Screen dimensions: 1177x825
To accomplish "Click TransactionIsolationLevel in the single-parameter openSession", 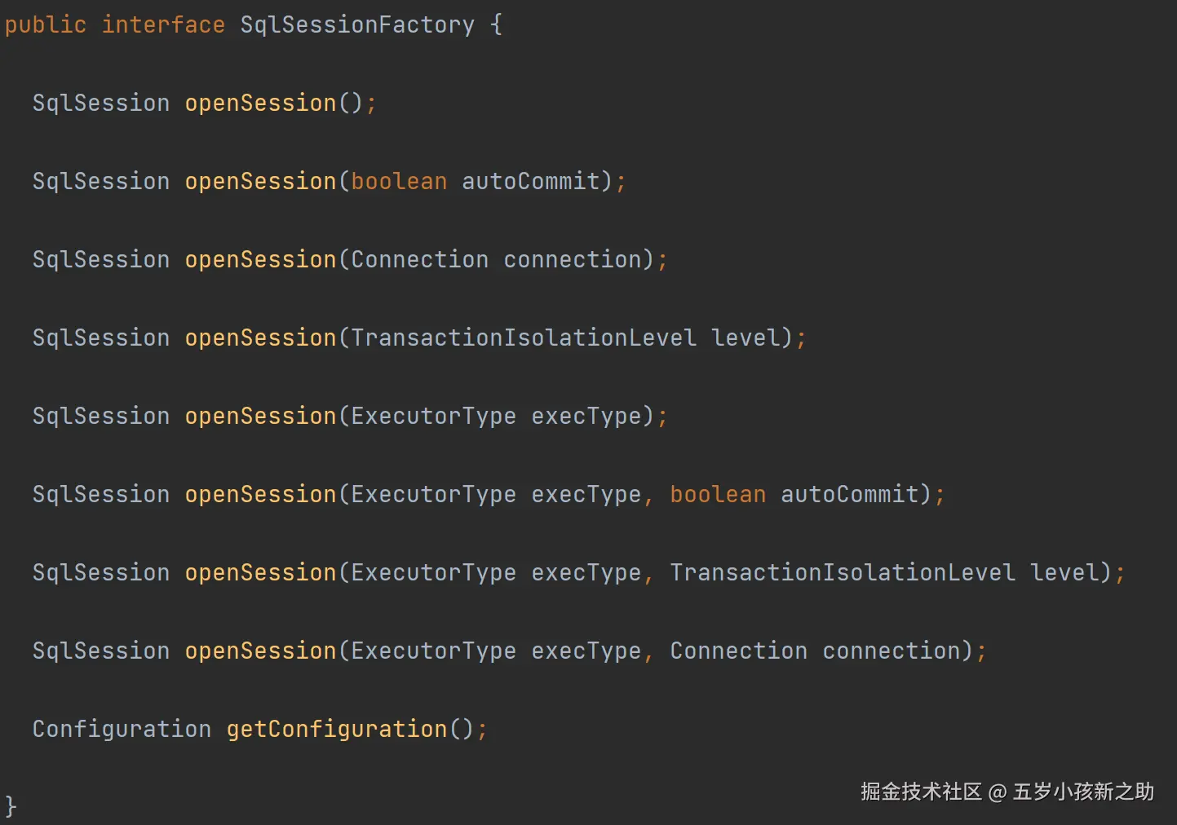I will pyautogui.click(x=523, y=337).
